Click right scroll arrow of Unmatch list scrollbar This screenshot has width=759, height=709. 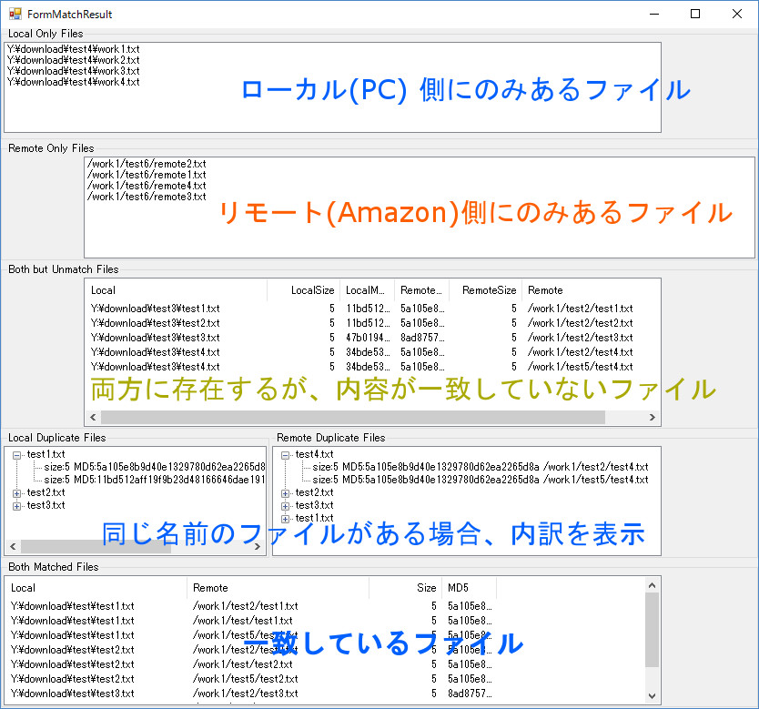click(x=652, y=417)
